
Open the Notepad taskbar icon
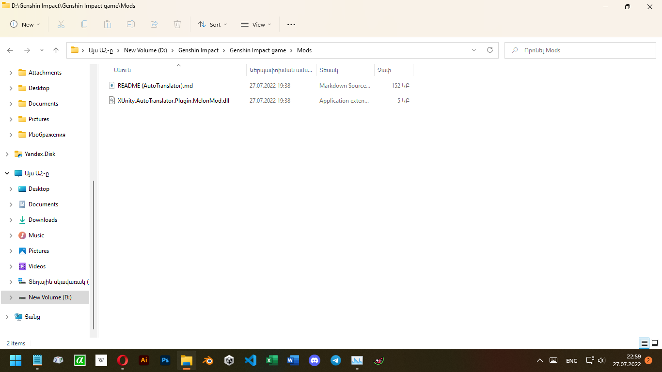(37, 360)
